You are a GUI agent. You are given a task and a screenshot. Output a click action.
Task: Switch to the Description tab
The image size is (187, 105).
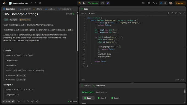9,9
